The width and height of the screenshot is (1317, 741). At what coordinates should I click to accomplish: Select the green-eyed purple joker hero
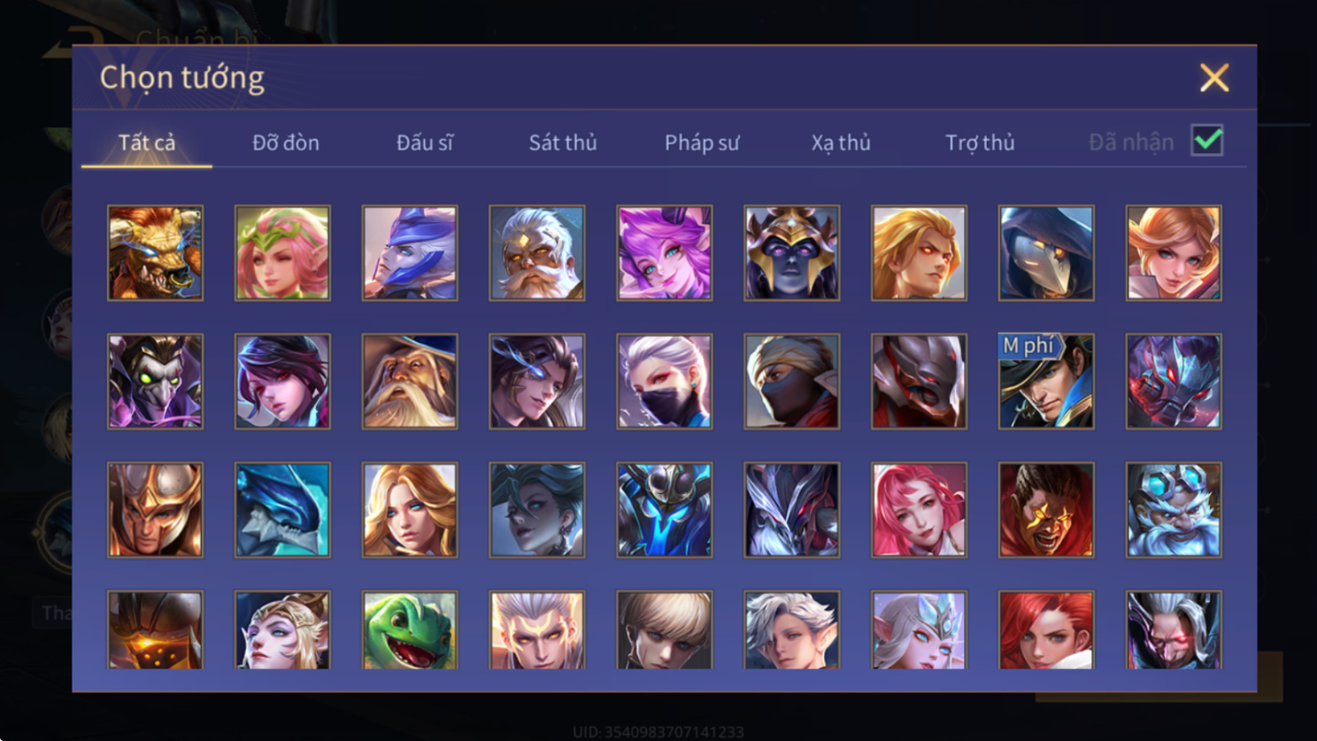[155, 382]
